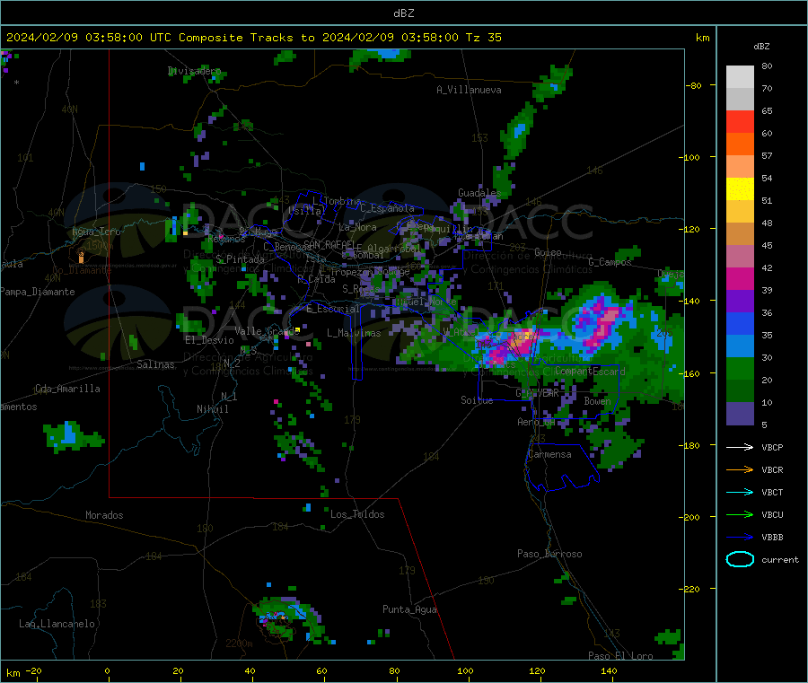808x683 pixels.
Task: Click the '0' tick on bottom km axis
Action: [107, 670]
